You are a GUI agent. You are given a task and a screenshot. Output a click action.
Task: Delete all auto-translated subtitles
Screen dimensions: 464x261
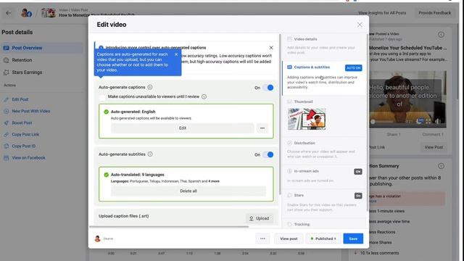point(188,191)
